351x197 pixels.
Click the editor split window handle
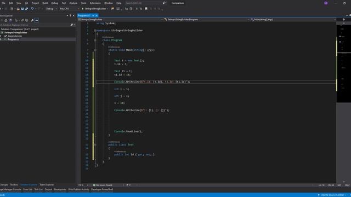tap(344, 20)
